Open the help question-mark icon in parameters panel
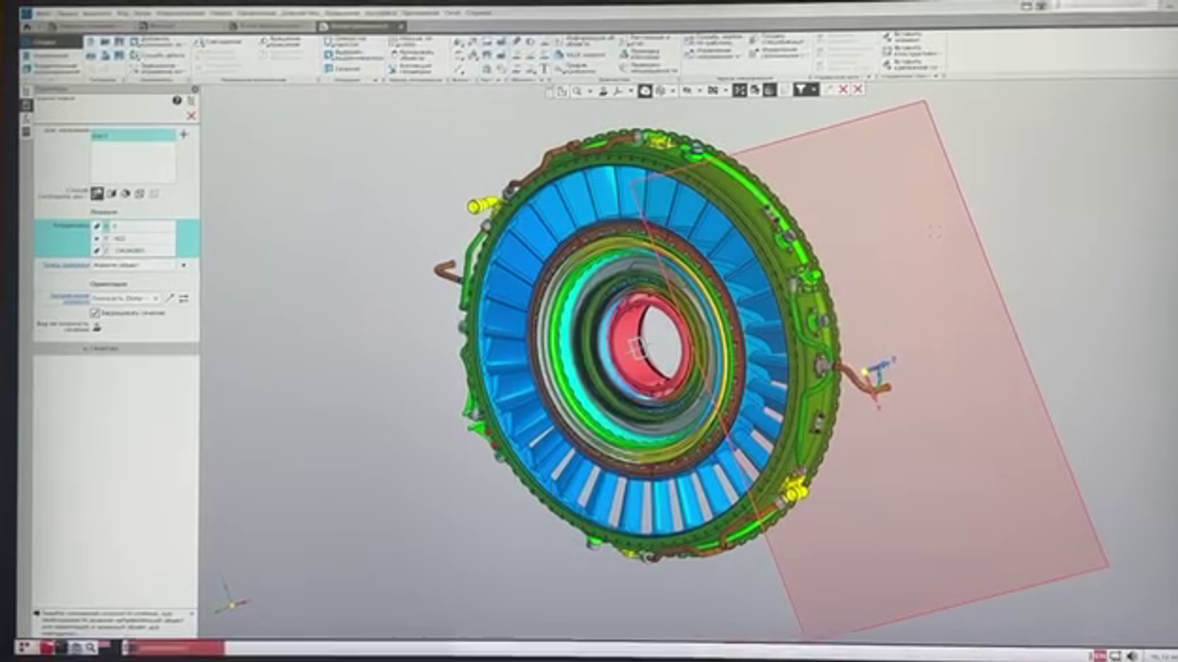Image resolution: width=1178 pixels, height=662 pixels. click(x=177, y=100)
